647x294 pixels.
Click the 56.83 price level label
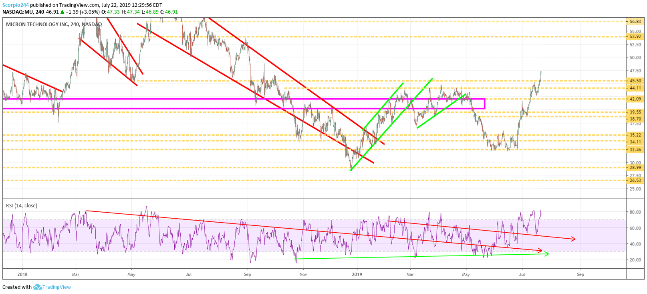(635, 22)
